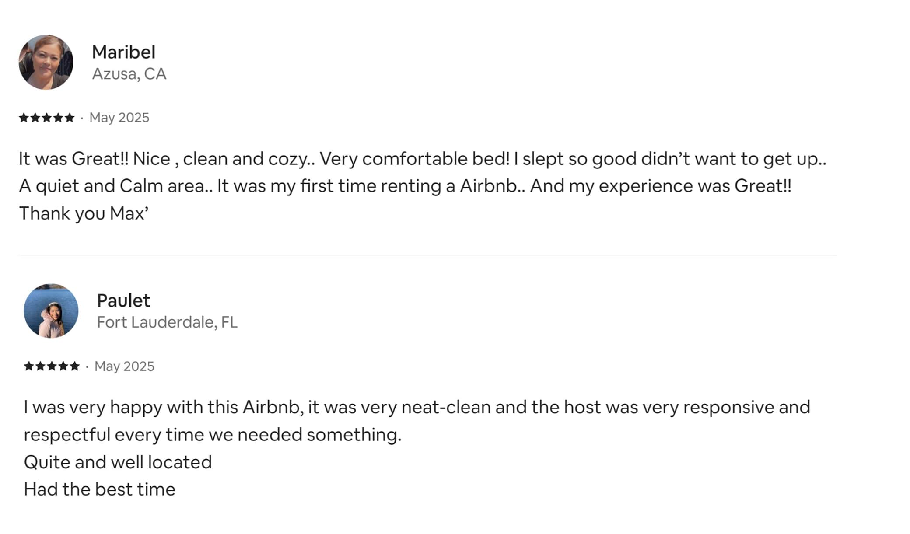Click the May 2025 date under Paulet

coord(125,366)
